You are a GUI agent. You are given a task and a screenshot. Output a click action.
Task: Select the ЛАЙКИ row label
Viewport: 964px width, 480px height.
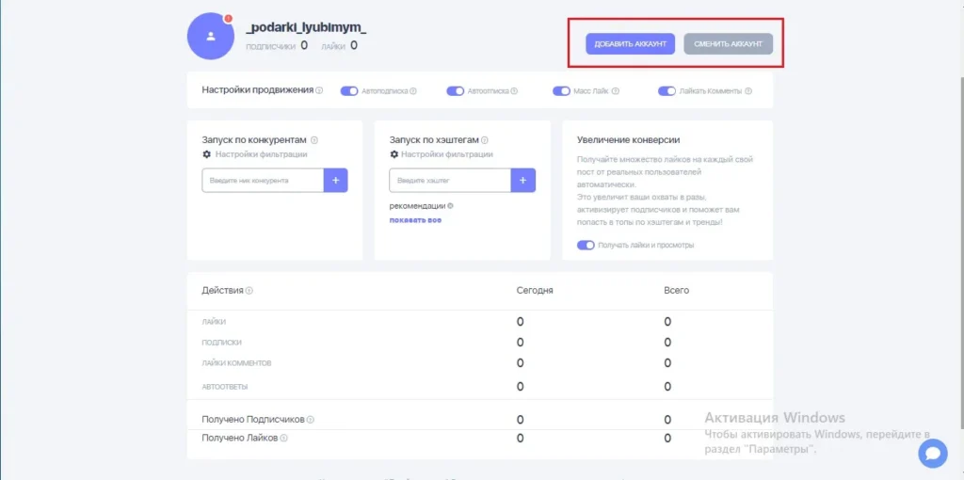click(214, 322)
